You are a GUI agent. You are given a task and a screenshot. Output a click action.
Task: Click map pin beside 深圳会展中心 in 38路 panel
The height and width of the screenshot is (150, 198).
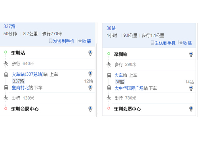pos(191,109)
